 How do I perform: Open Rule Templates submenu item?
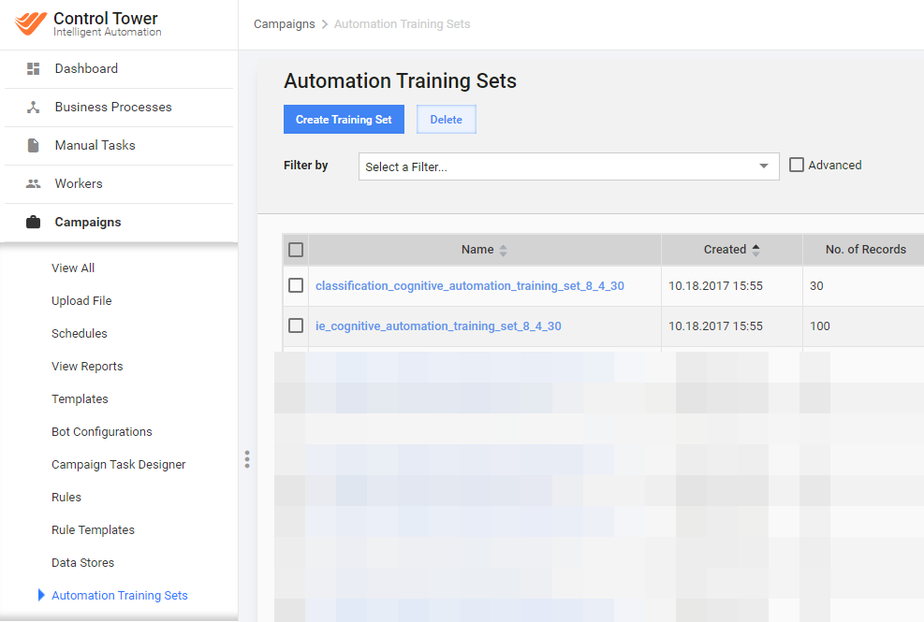[93, 530]
